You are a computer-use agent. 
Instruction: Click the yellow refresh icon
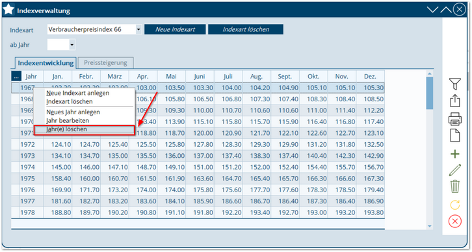pyautogui.click(x=455, y=205)
